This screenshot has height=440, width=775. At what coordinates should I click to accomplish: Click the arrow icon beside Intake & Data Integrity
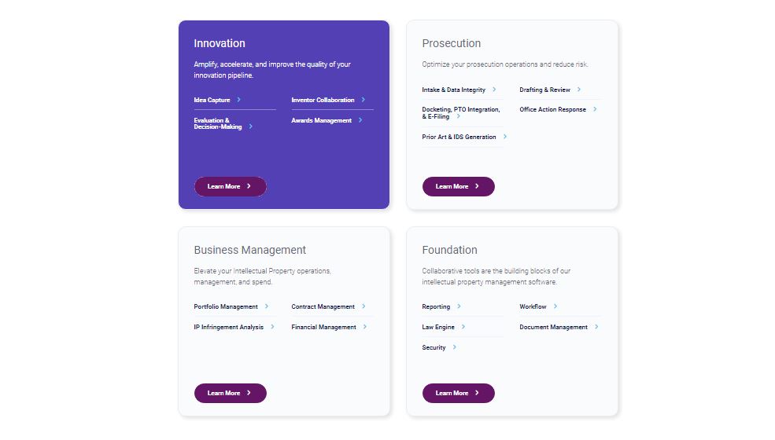pyautogui.click(x=494, y=90)
